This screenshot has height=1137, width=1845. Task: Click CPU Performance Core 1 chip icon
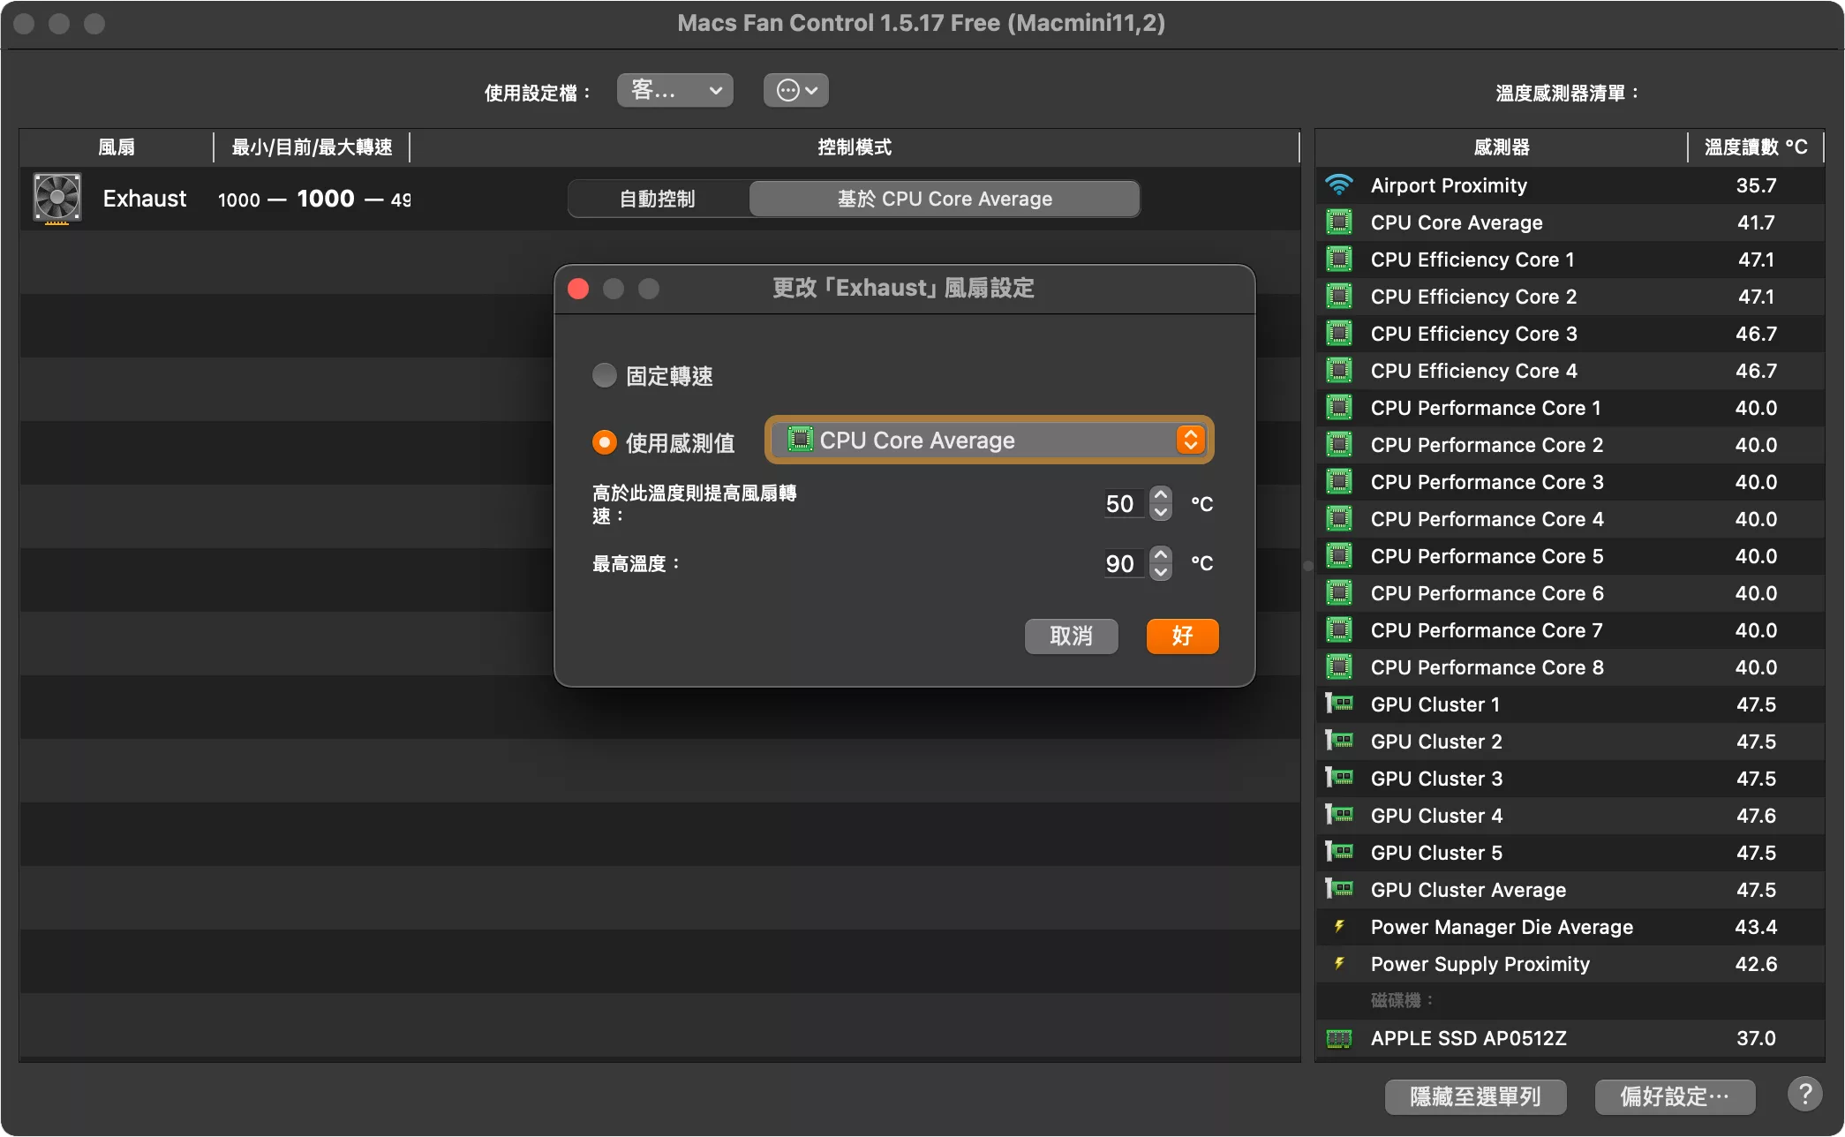pyautogui.click(x=1339, y=408)
